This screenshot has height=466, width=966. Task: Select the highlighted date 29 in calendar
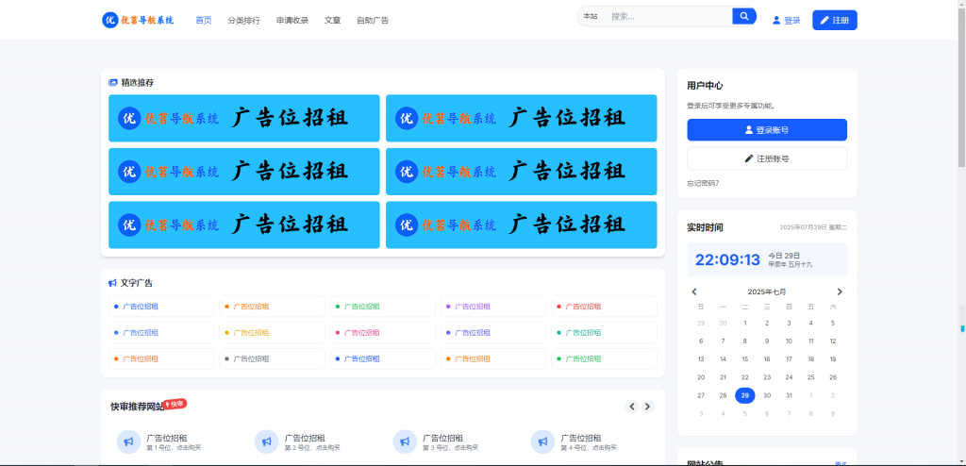pos(745,396)
